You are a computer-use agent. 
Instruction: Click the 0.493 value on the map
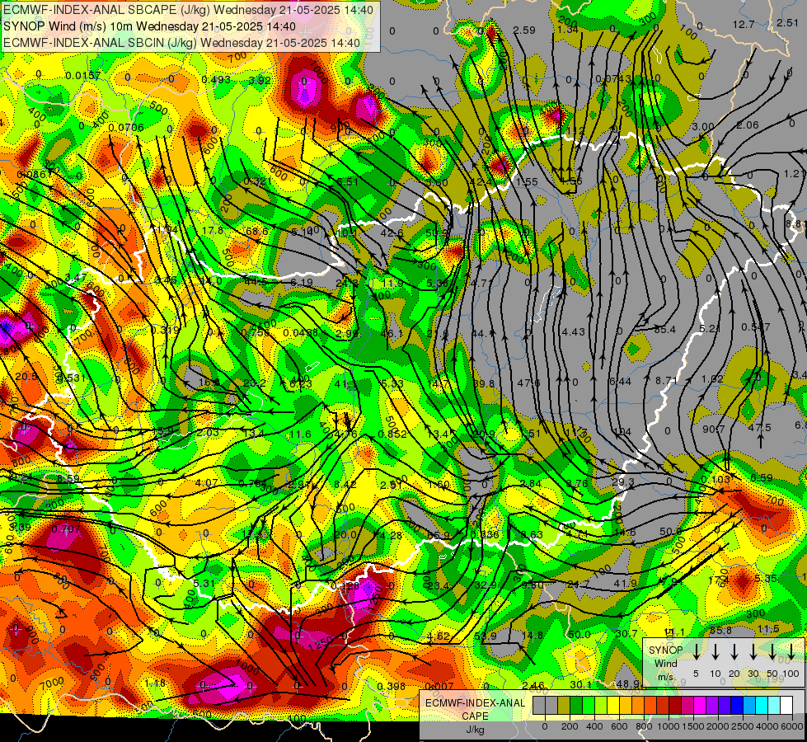pyautogui.click(x=216, y=79)
